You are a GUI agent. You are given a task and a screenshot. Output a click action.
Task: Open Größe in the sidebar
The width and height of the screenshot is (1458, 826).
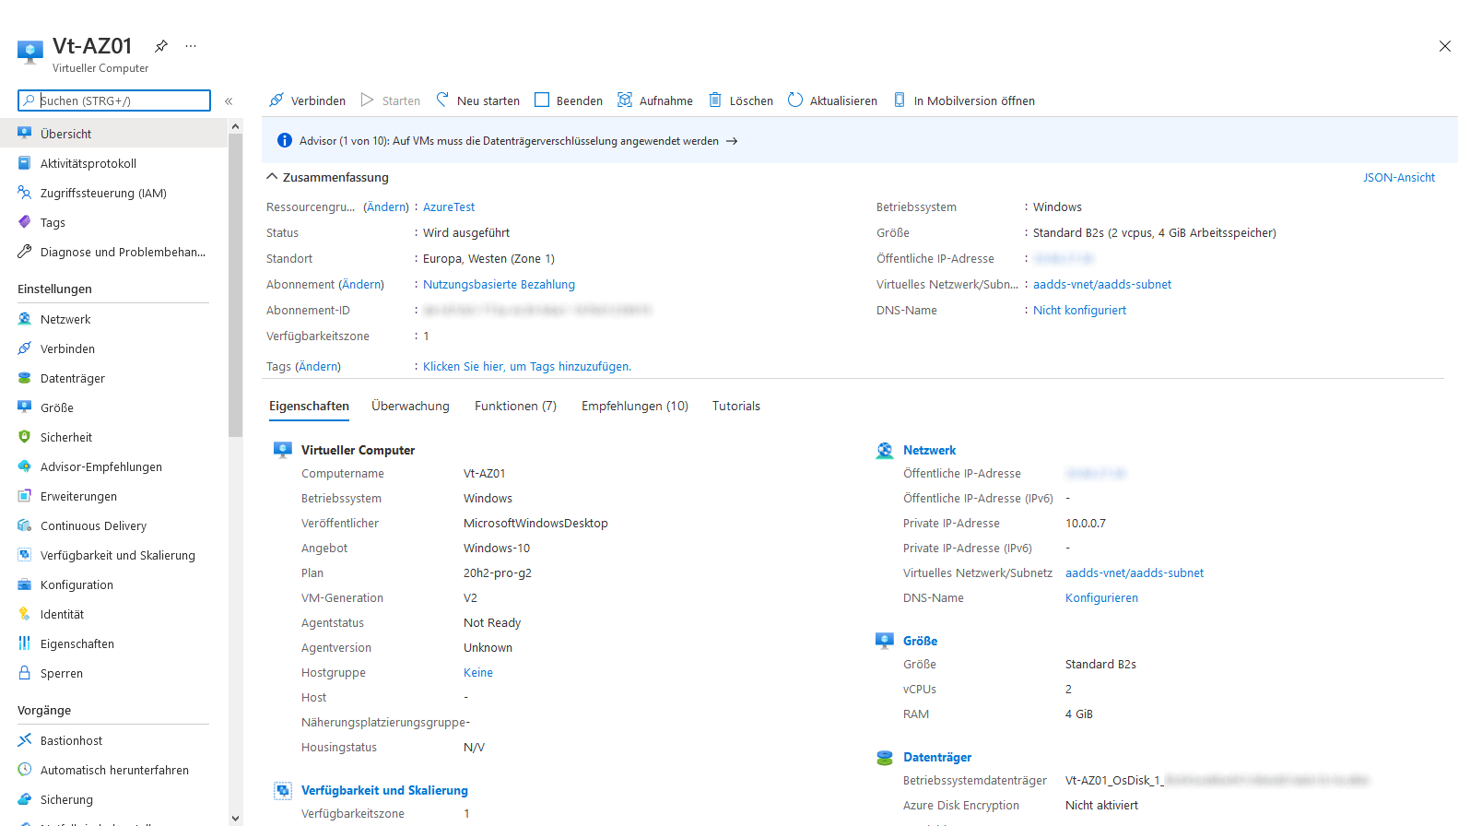tap(113, 407)
